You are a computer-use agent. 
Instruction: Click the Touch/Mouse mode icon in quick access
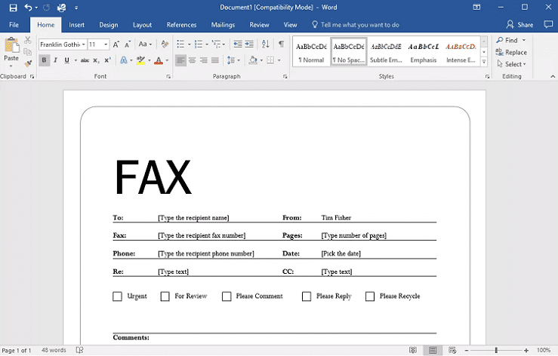62,8
